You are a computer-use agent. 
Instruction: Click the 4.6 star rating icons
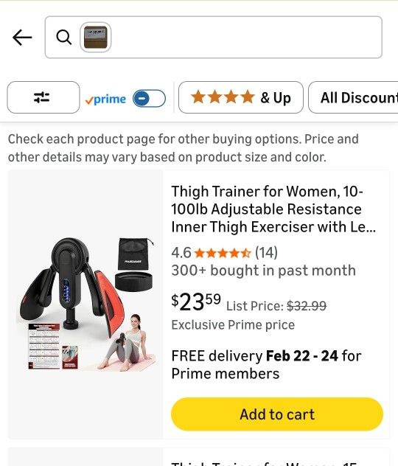pyautogui.click(x=223, y=253)
